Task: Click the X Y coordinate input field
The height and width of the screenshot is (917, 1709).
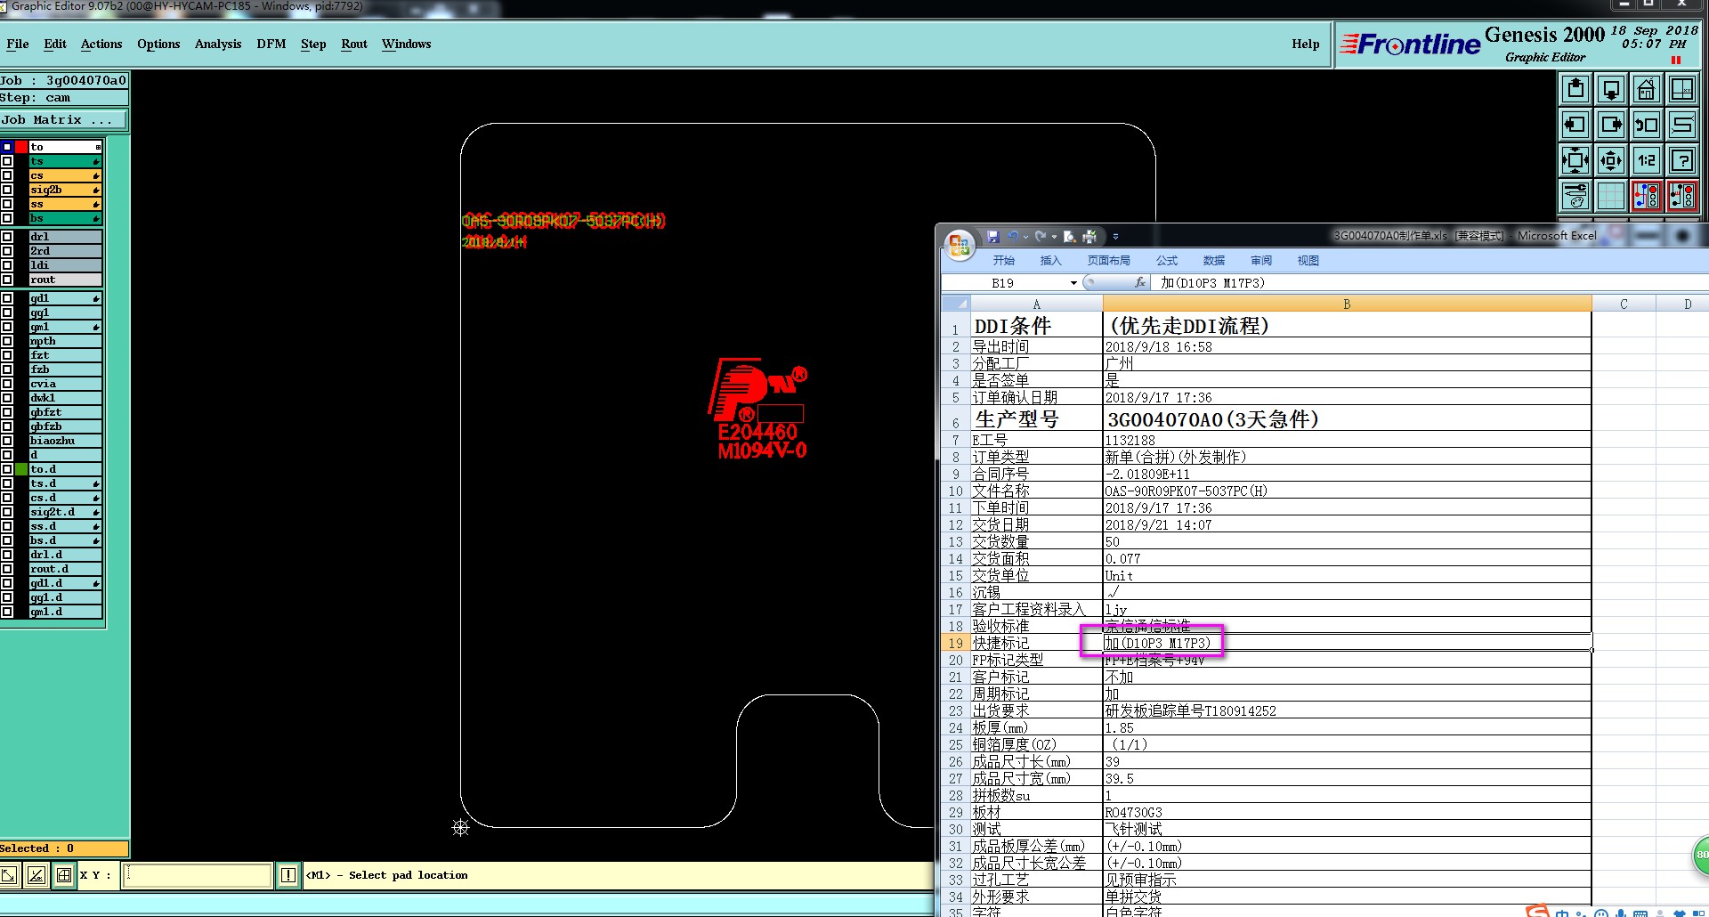Action: pos(196,875)
